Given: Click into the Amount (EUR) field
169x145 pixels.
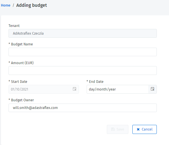Looking at the screenshot, I should point(83,70).
